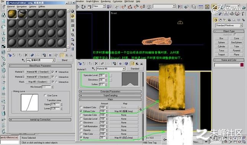Click Material/Map Navigator icon in side column
This screenshot has width=247, height=145.
[x=73, y=49]
